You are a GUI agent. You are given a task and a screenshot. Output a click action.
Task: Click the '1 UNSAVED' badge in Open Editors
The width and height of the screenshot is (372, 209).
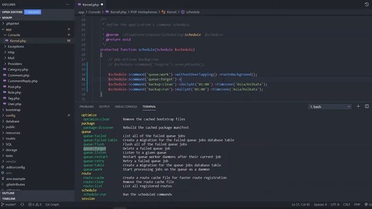33,12
